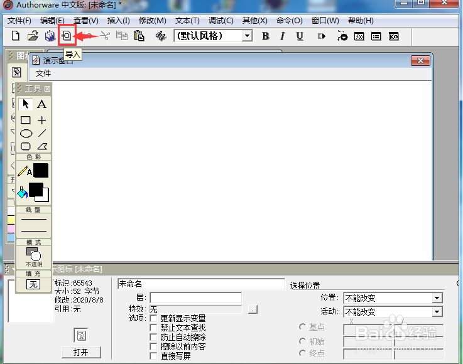Select the 初始 radio button
Image resolution: width=463 pixels, height=364 pixels.
(302, 341)
